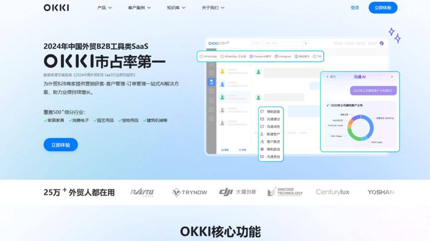Click the OKKI CRM product preview image

click(x=260, y=96)
